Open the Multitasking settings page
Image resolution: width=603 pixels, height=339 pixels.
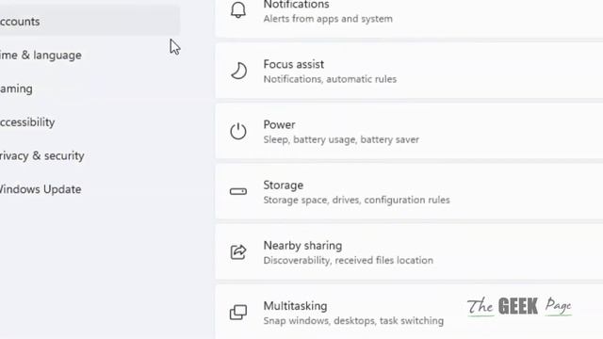(409, 312)
